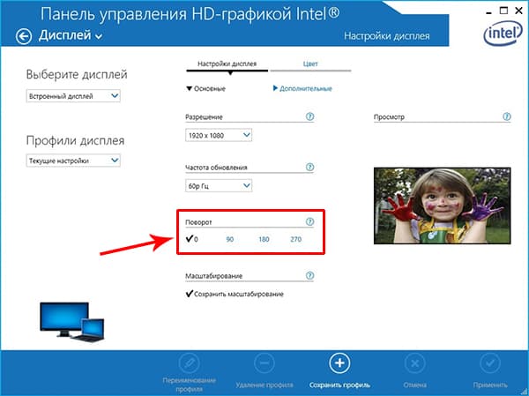Viewport: 529px width, 396px height.
Task: Open the 60p Гц refresh rate dropdown
Action: 219,186
